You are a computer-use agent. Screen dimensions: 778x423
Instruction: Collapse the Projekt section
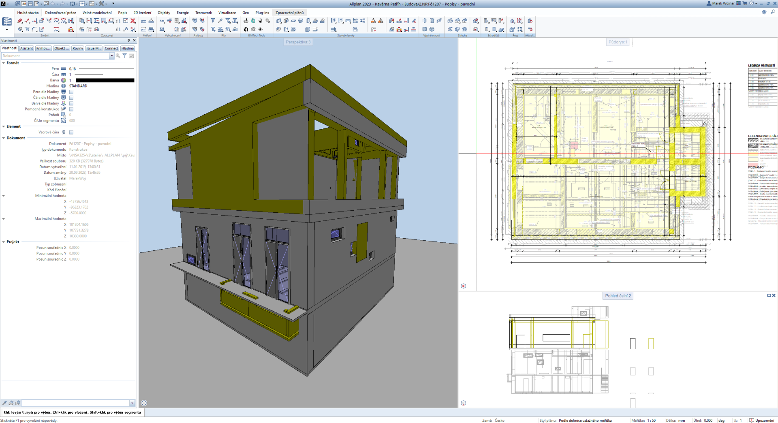[x=4, y=242]
